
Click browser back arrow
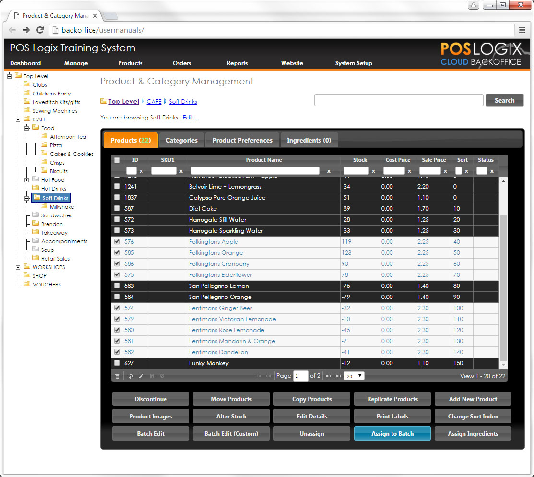click(12, 30)
